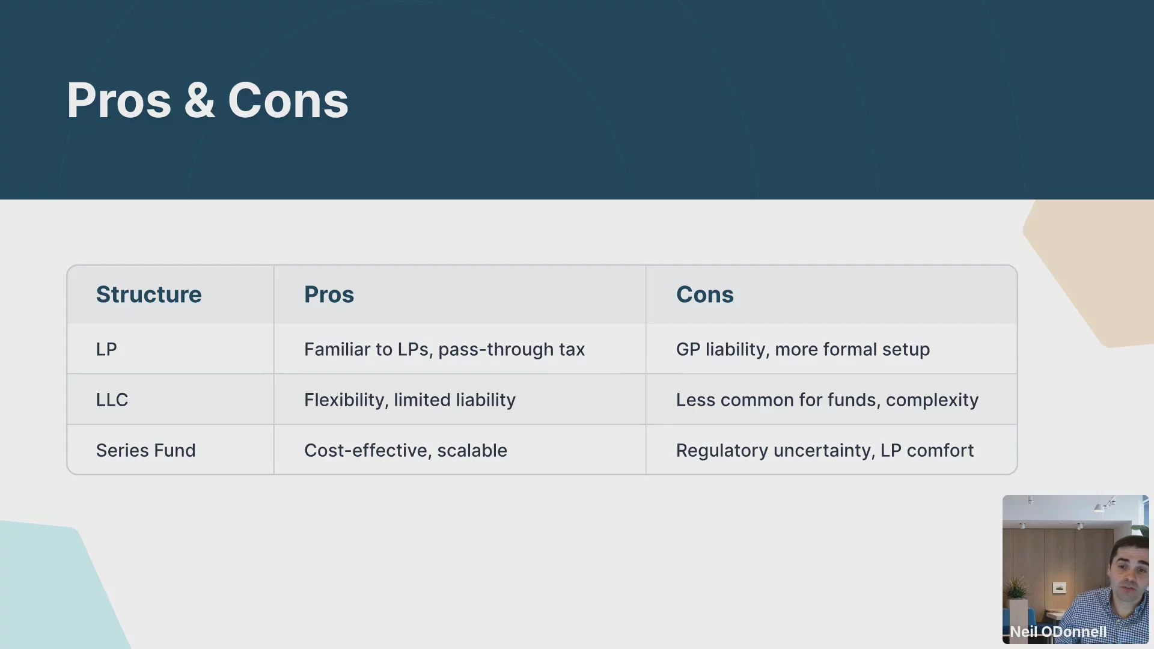Screen dimensions: 1154x649
Task: Click 'GP liability, more formal setup' cell
Action: [831, 349]
